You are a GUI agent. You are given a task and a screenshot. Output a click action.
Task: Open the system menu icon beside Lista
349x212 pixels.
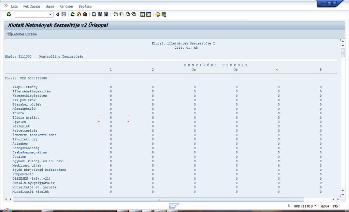click(6, 6)
